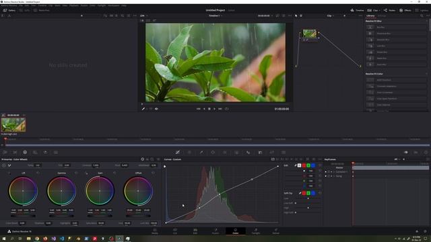Viewport: 431px width, 242px height.
Task: Collapse the ResolveFX Color category
Action: 426,74
